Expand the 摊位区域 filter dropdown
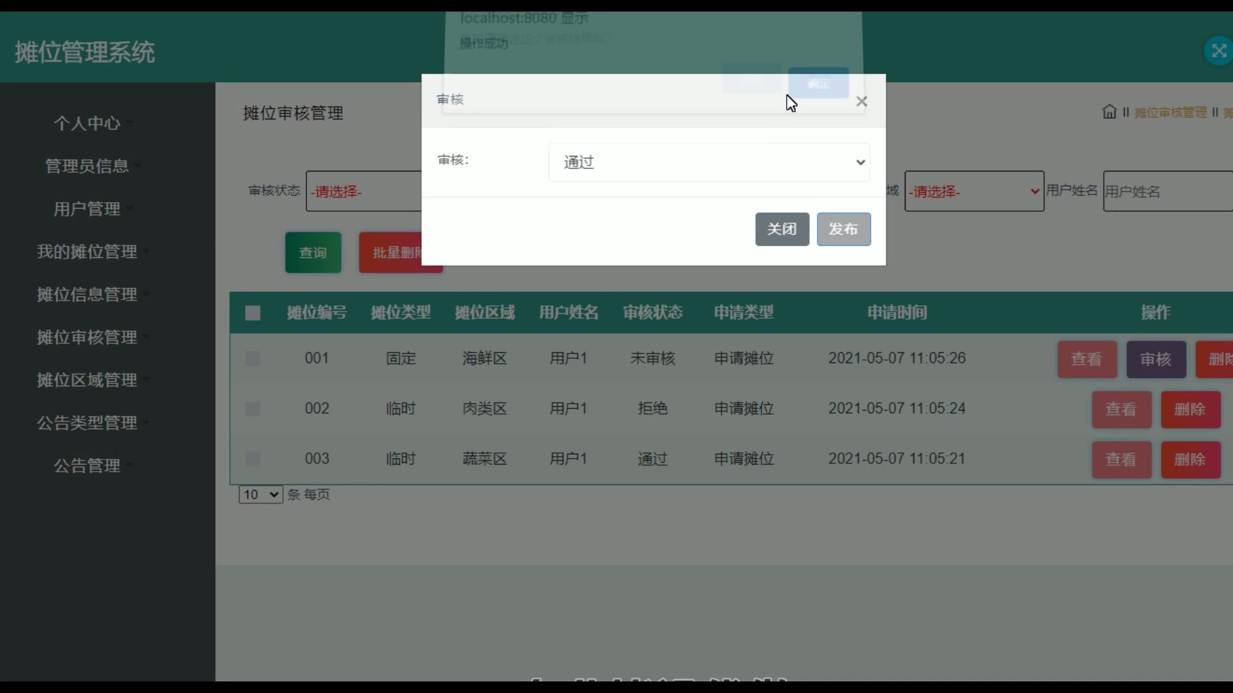This screenshot has width=1233, height=693. [x=974, y=191]
